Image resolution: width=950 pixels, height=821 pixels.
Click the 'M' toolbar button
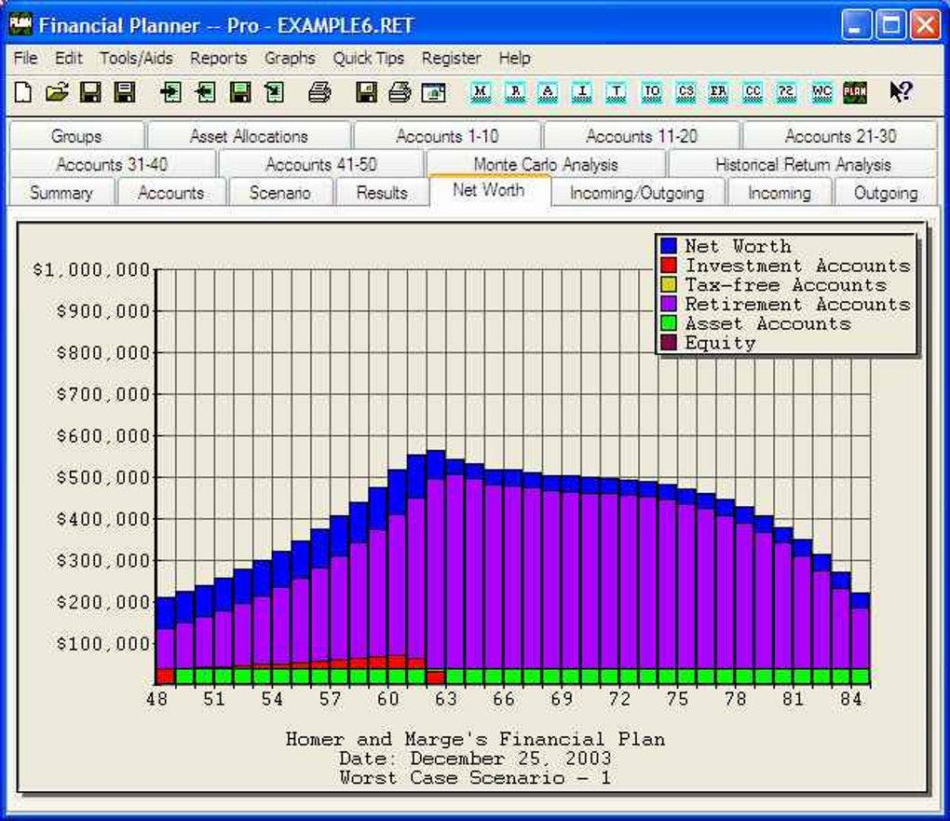click(x=481, y=92)
